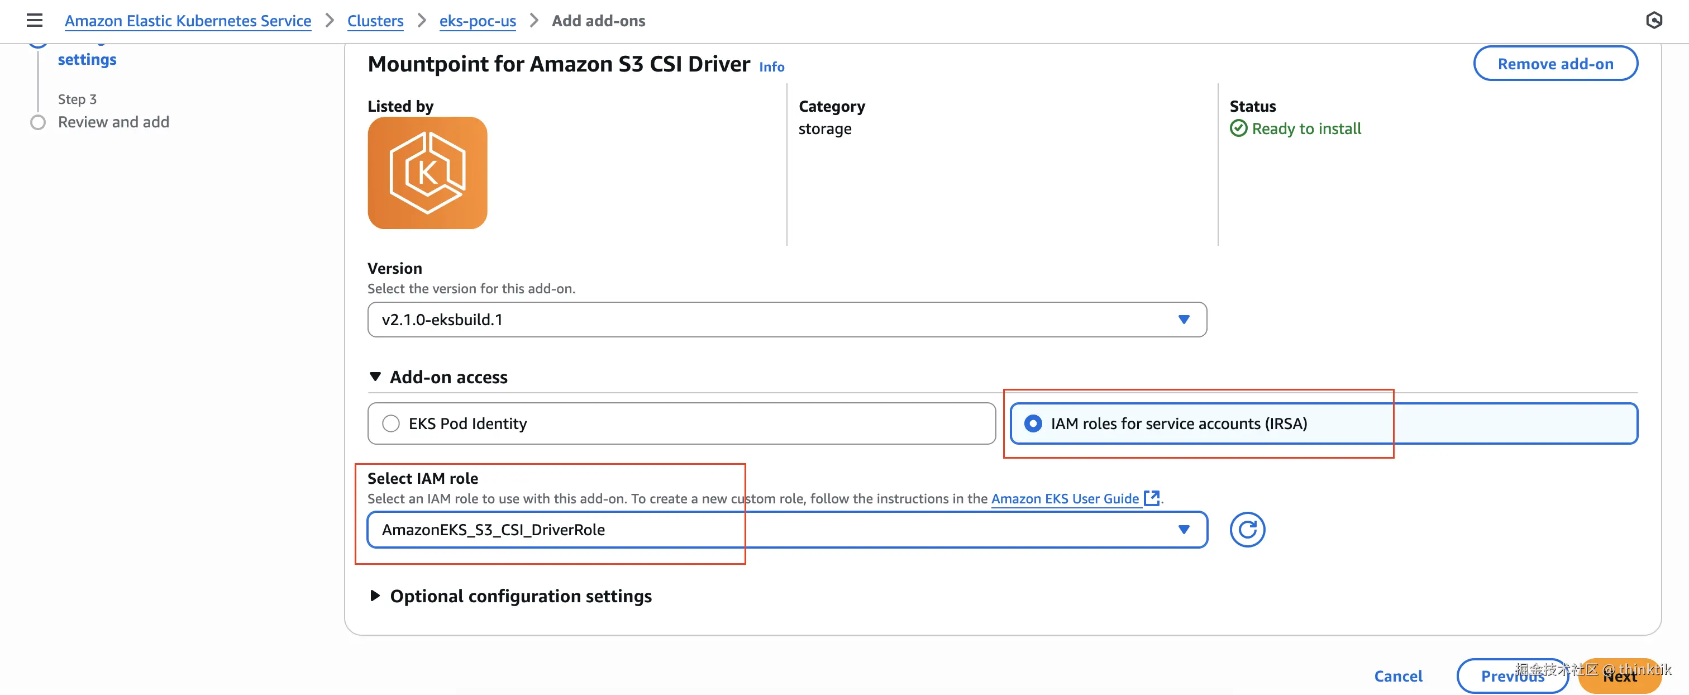This screenshot has width=1689, height=695.
Task: Open the hamburger navigation menu
Action: click(34, 20)
